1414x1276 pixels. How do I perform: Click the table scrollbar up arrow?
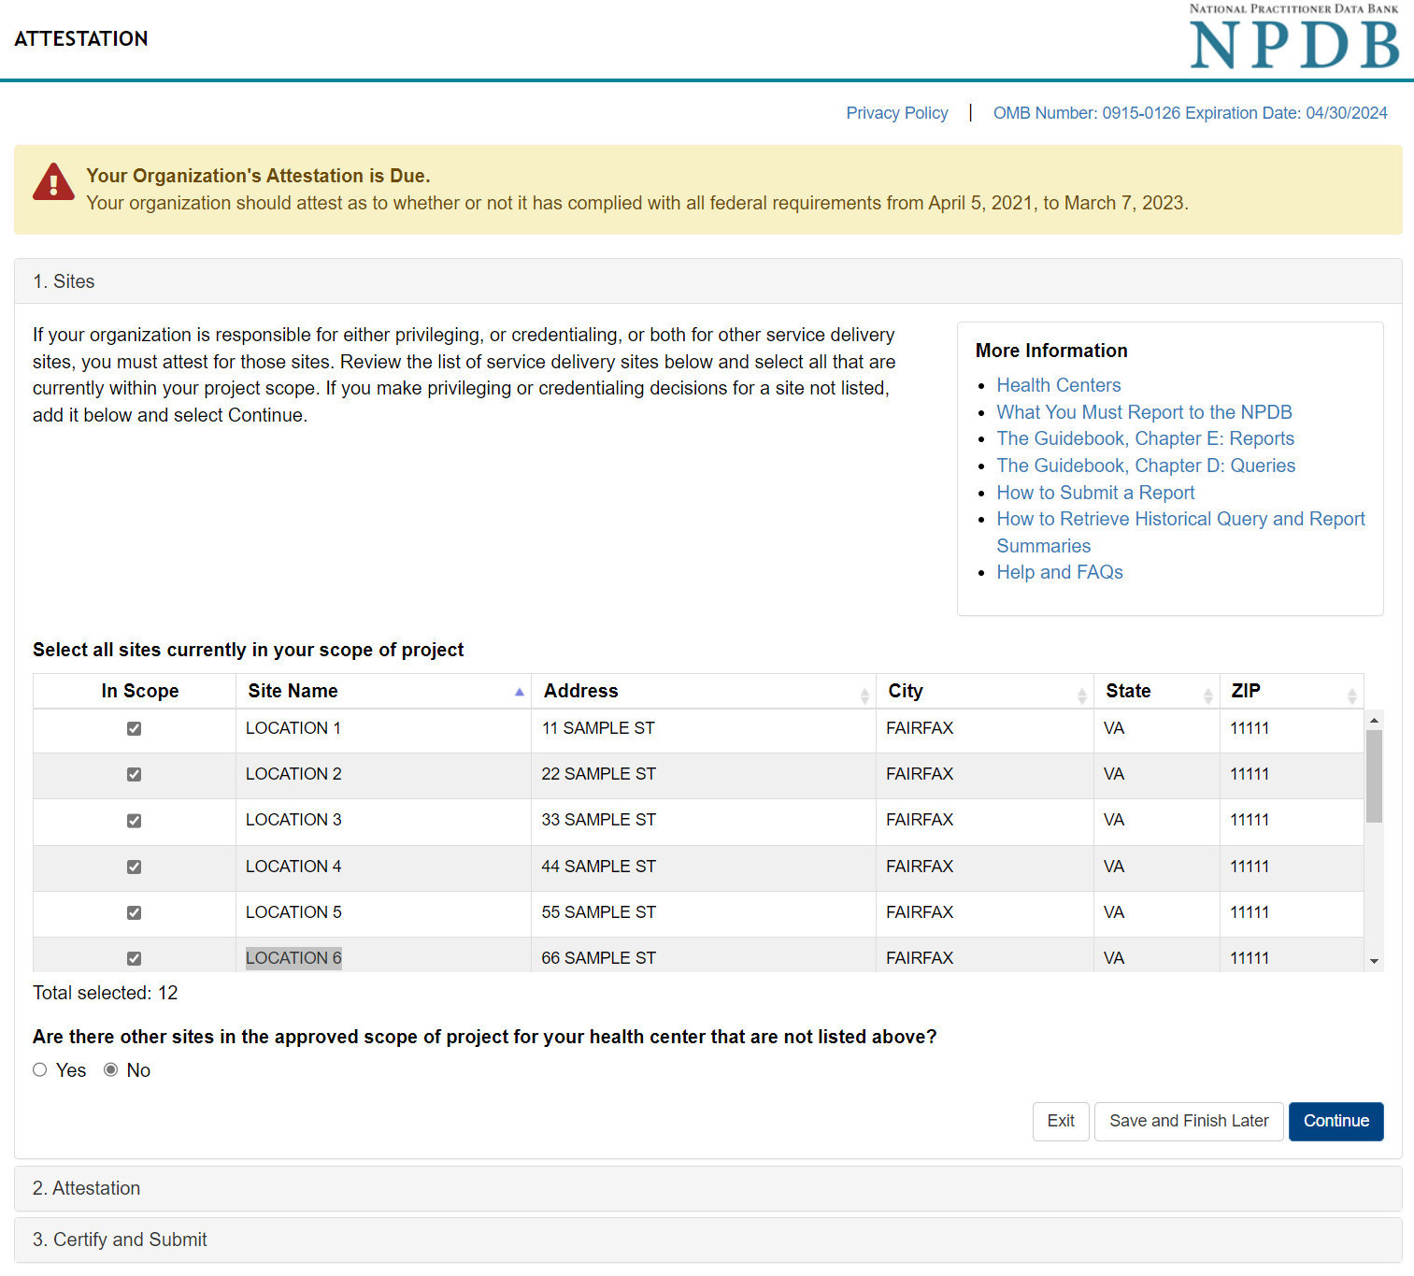pyautogui.click(x=1374, y=720)
